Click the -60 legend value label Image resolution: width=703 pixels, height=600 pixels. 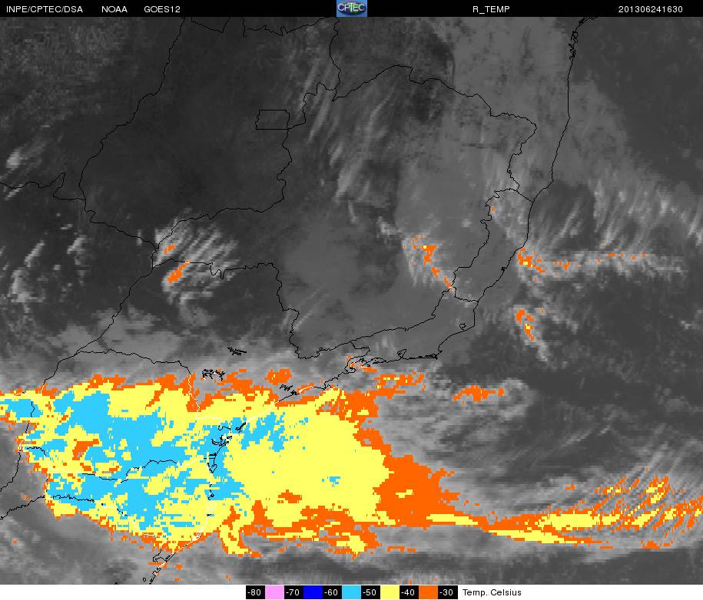(332, 592)
